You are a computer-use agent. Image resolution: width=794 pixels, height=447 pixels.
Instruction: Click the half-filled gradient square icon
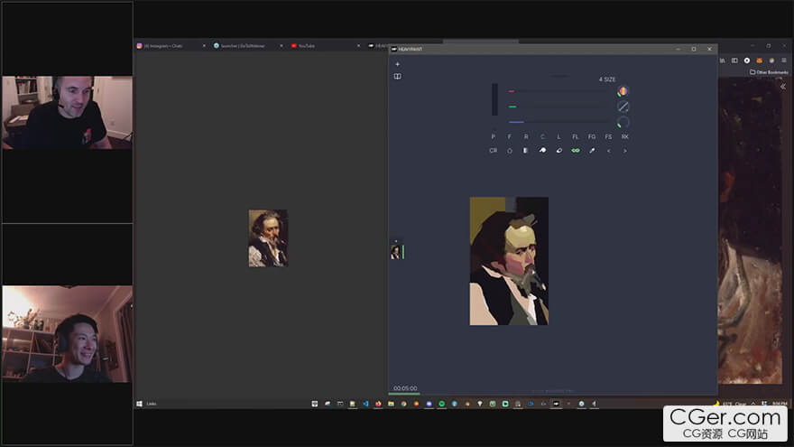(x=526, y=151)
